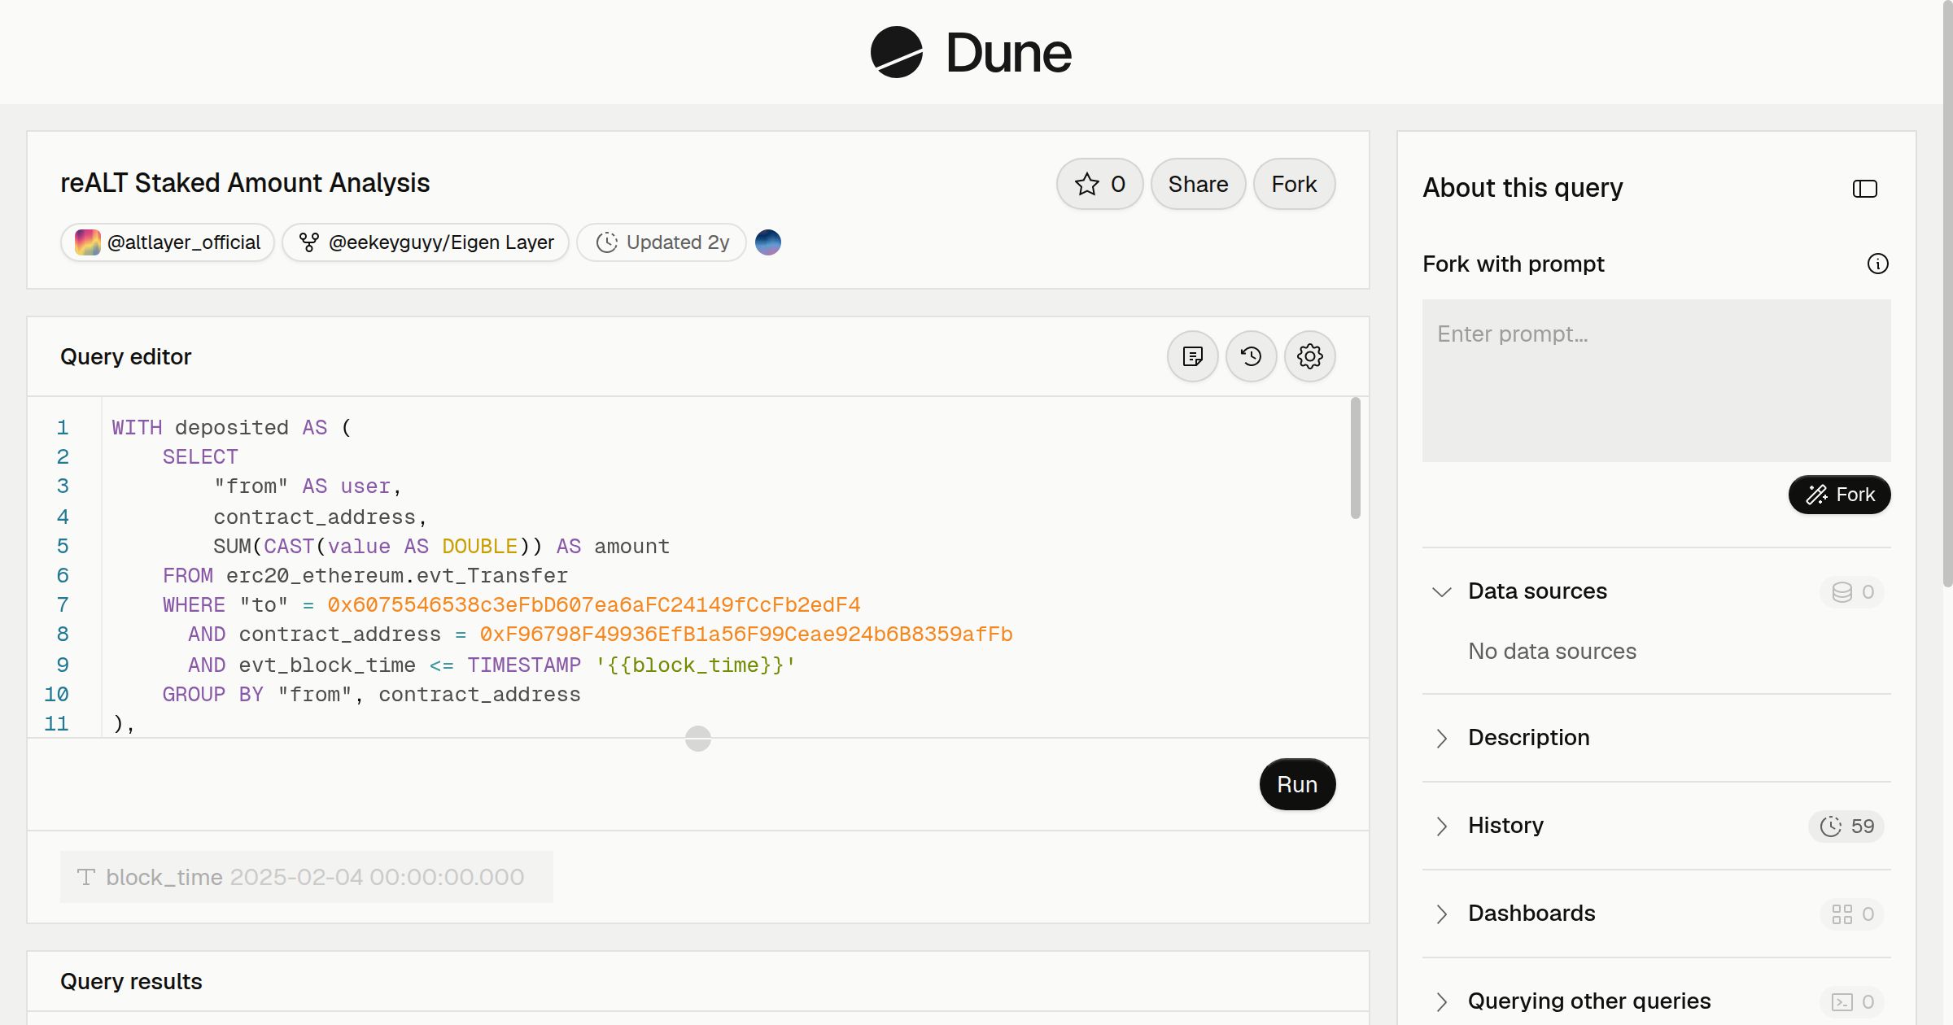Viewport: 1953px width, 1025px height.
Task: Click the Data sources count badge
Action: click(1852, 591)
